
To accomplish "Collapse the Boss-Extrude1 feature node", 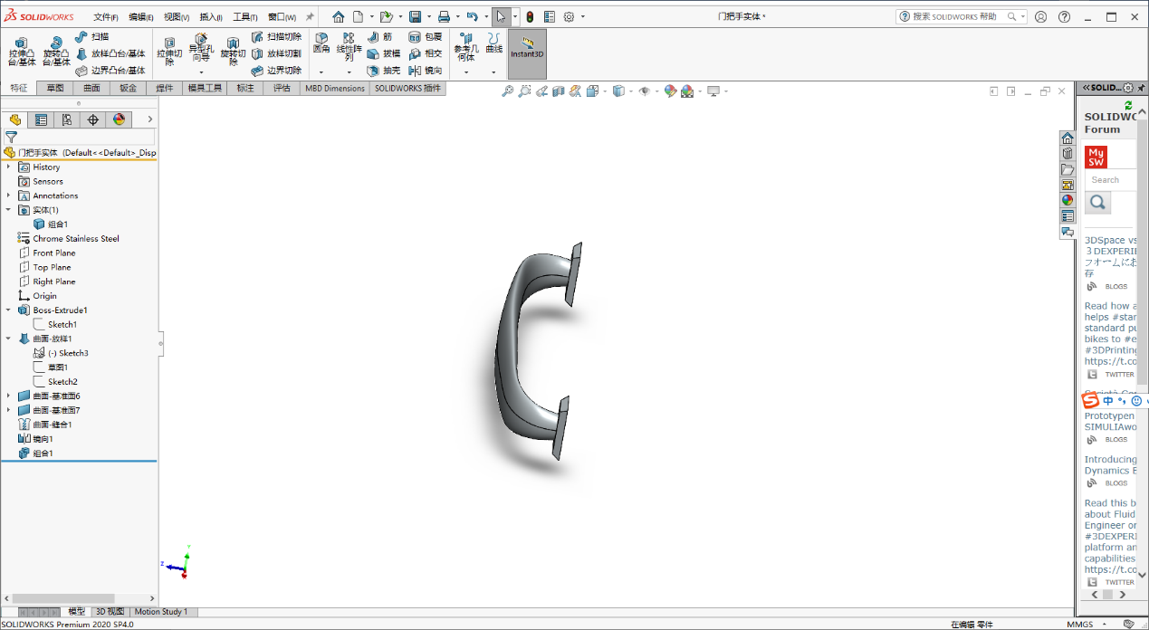I will click(9, 310).
